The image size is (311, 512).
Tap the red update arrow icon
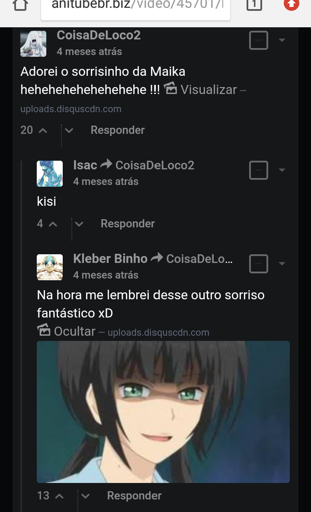[291, 4]
